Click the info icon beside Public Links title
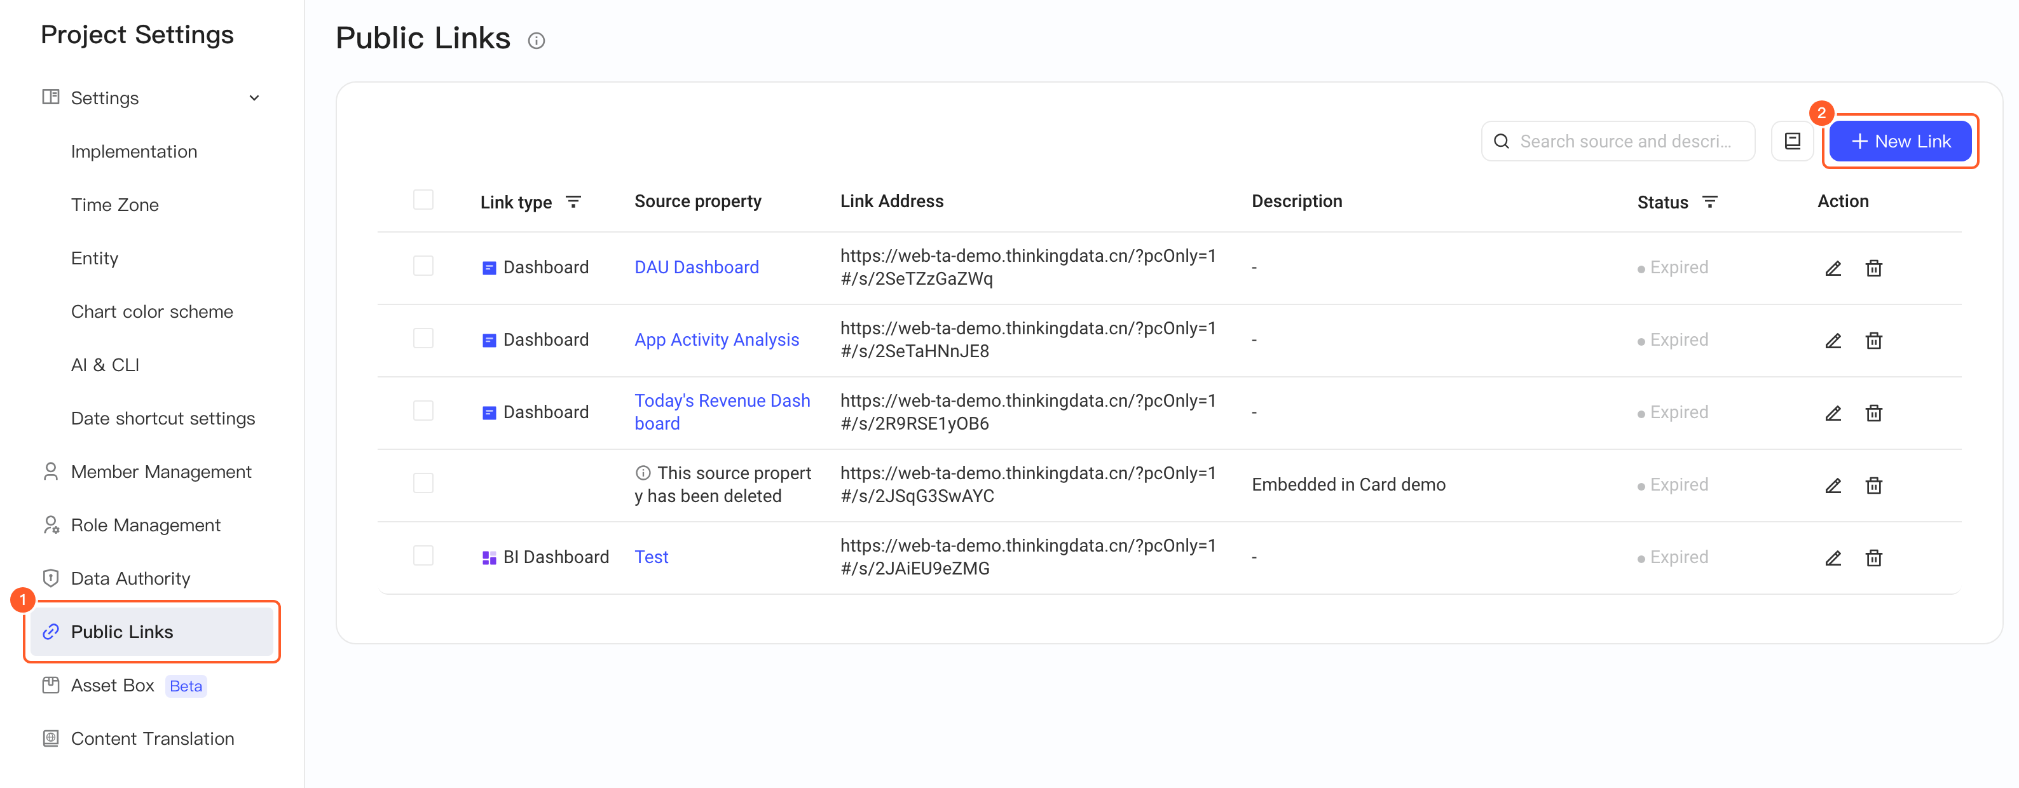 coord(536,41)
